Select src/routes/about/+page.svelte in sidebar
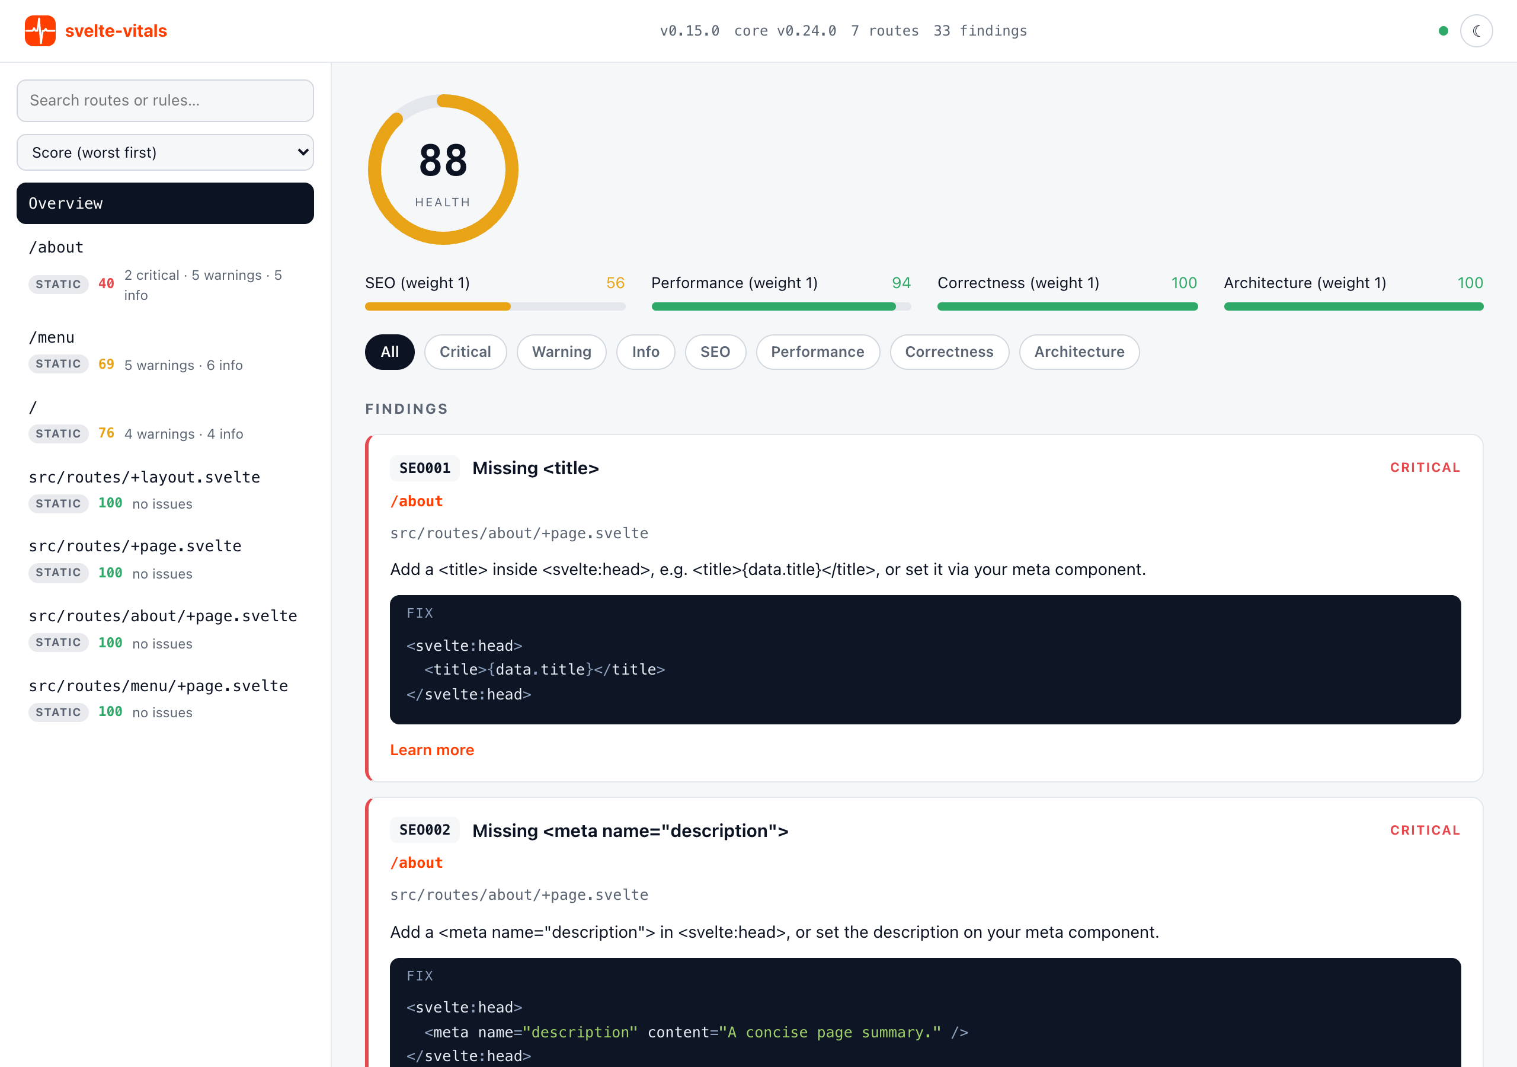The image size is (1517, 1067). click(x=165, y=631)
